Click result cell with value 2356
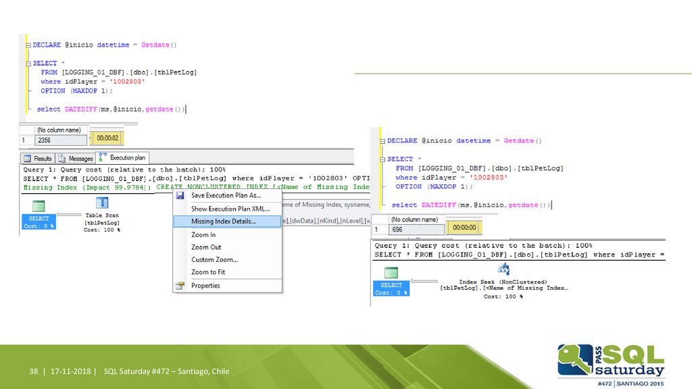 [x=61, y=140]
